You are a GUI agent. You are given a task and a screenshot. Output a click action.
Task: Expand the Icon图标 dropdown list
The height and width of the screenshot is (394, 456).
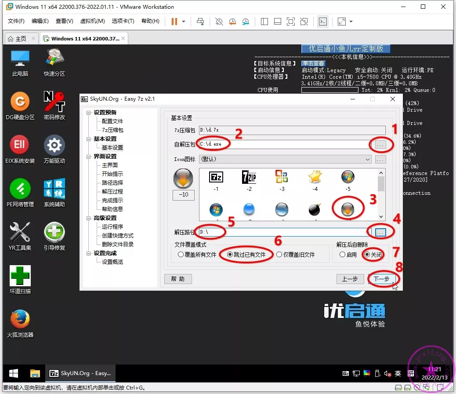(x=368, y=159)
